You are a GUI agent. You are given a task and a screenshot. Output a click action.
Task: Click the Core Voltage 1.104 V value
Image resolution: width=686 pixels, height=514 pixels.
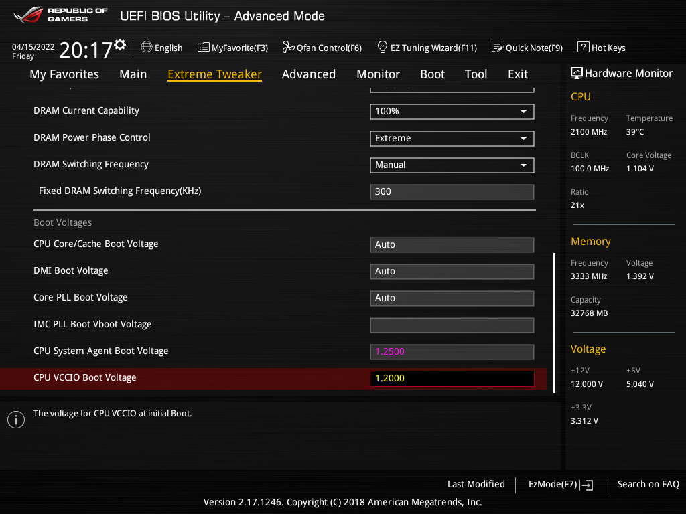640,168
